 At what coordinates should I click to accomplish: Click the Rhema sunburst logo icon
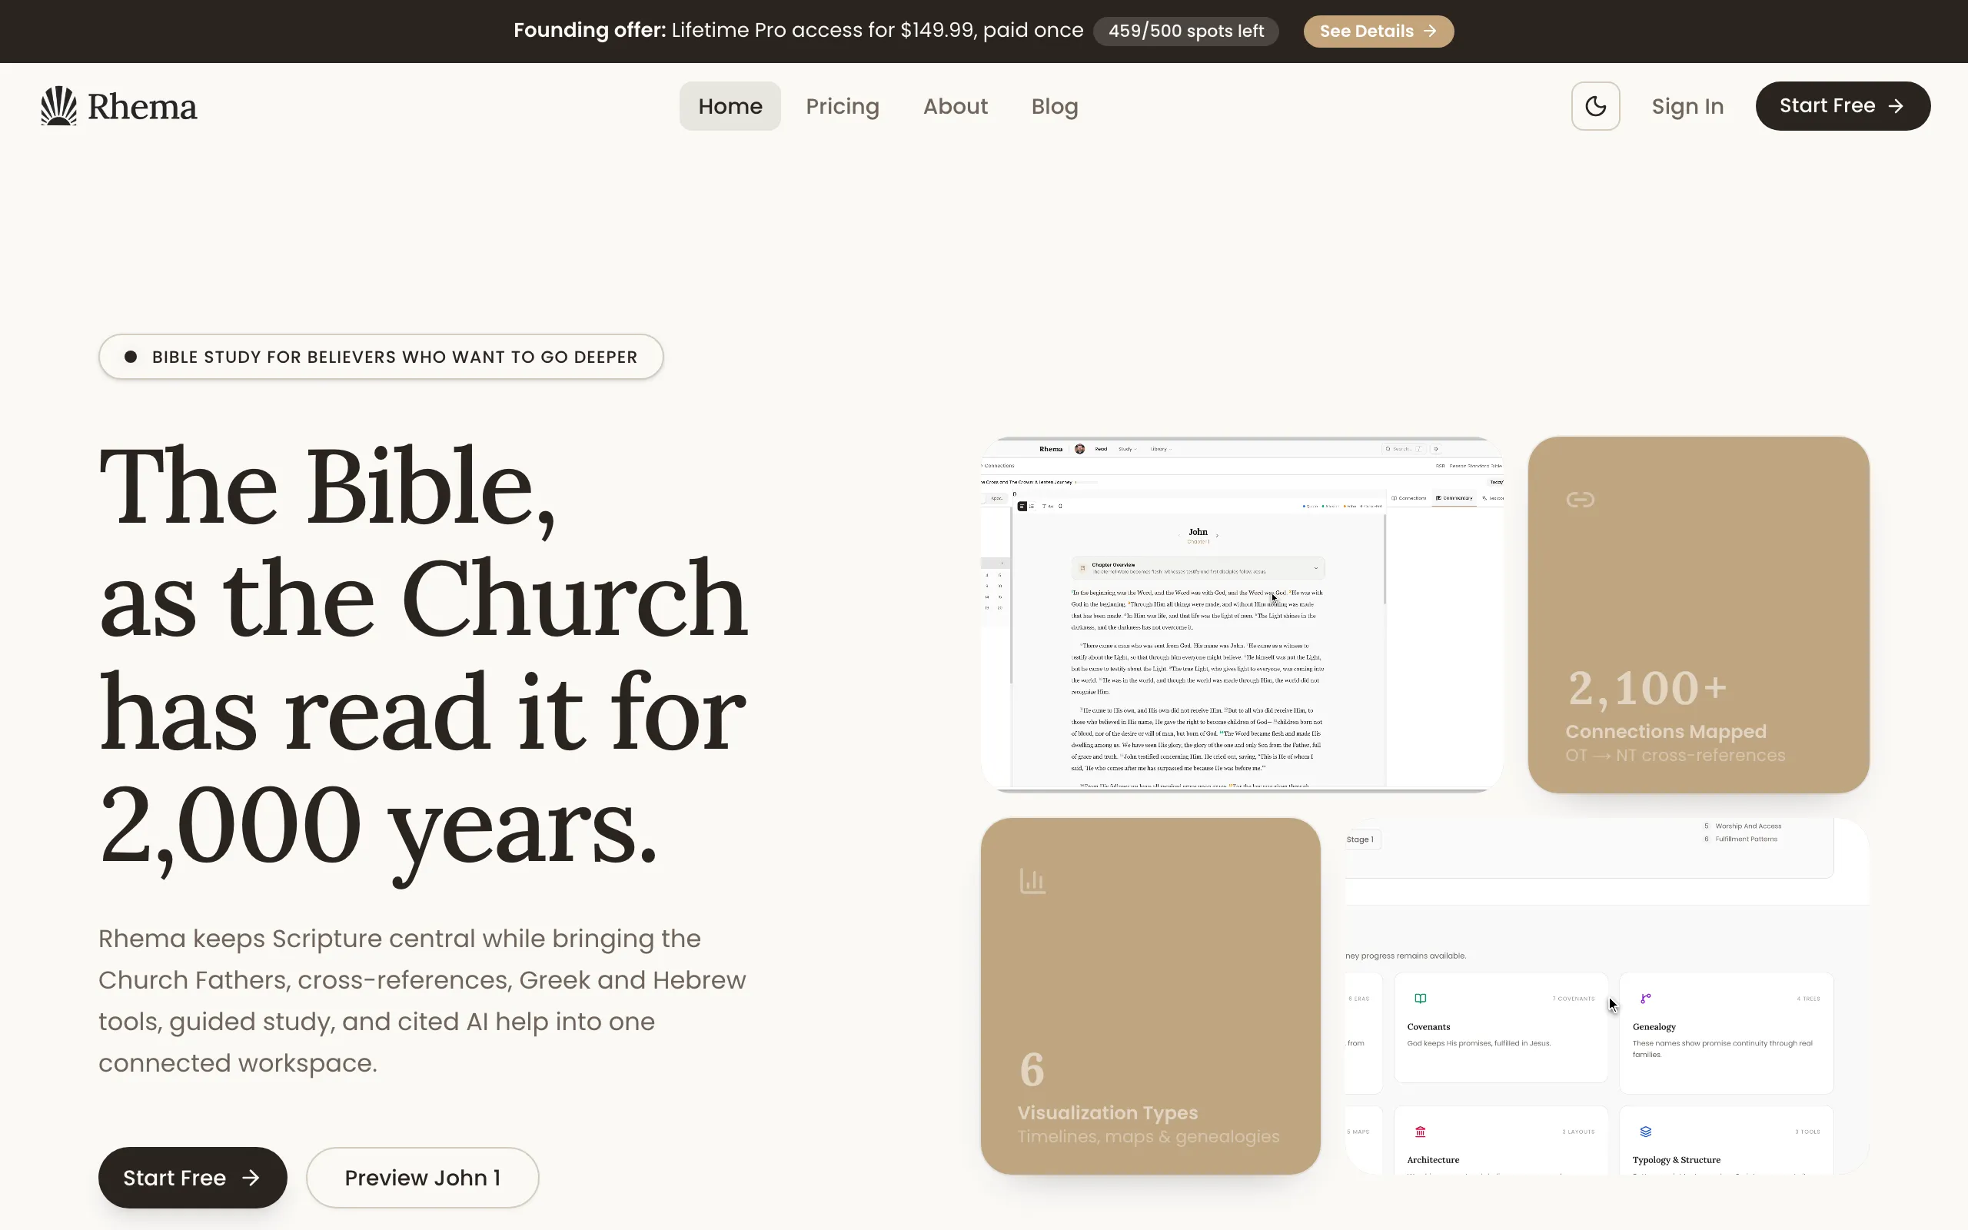click(x=58, y=106)
